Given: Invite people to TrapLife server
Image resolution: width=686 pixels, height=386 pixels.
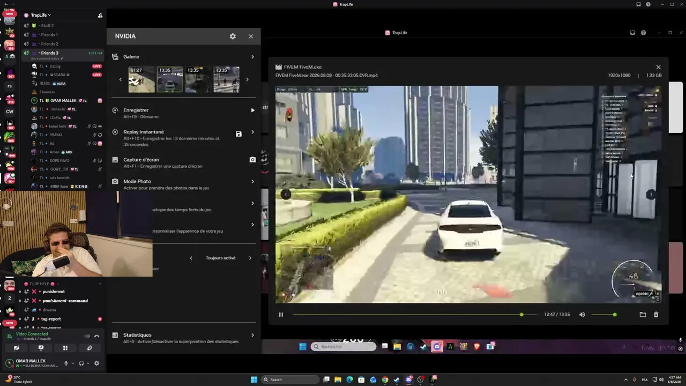Looking at the screenshot, I should (100, 15).
